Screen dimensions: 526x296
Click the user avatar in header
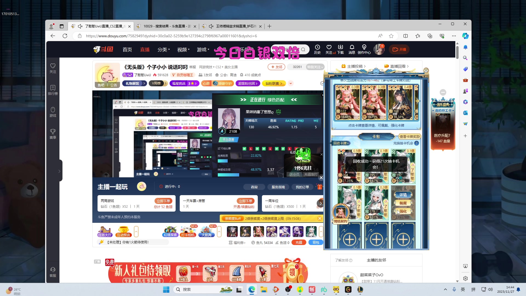coord(379,49)
